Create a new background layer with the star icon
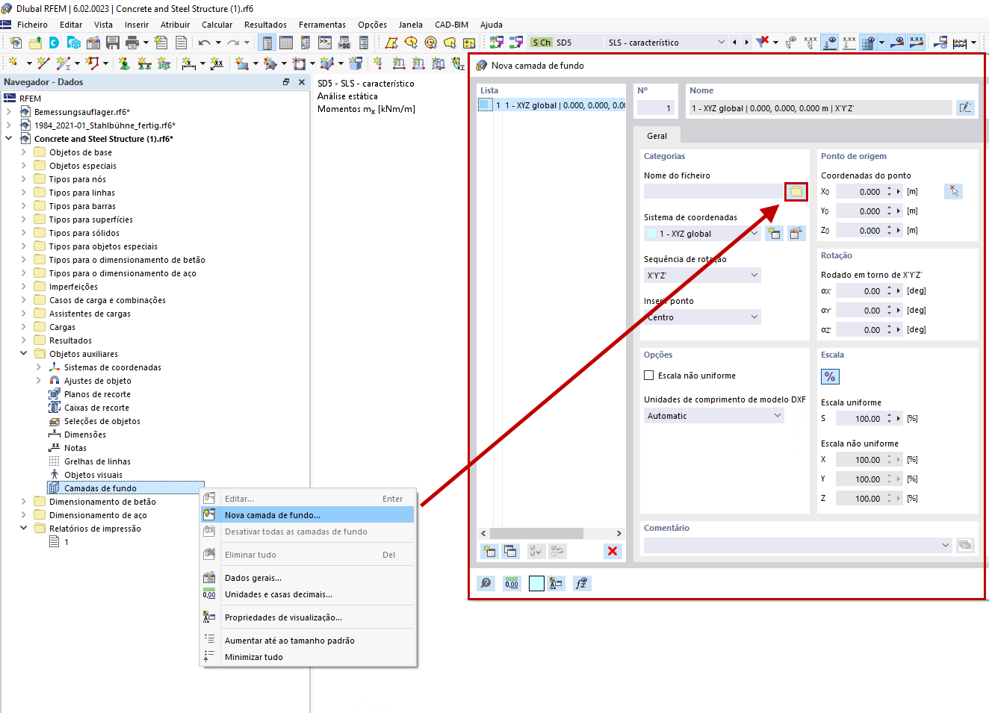Image resolution: width=989 pixels, height=713 pixels. tap(489, 551)
